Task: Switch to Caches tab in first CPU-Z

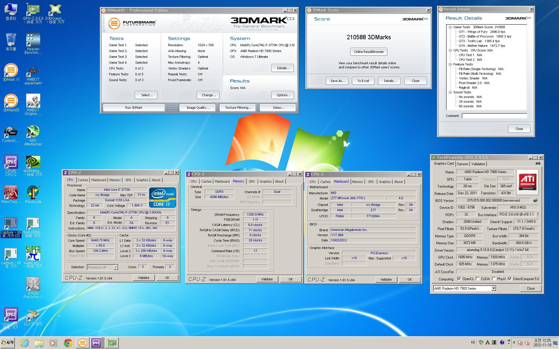Action: tap(83, 180)
